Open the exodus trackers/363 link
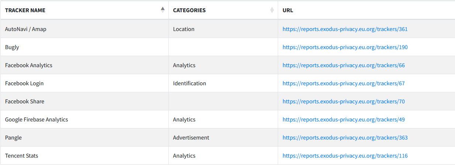The height and width of the screenshot is (165, 455). [345, 137]
